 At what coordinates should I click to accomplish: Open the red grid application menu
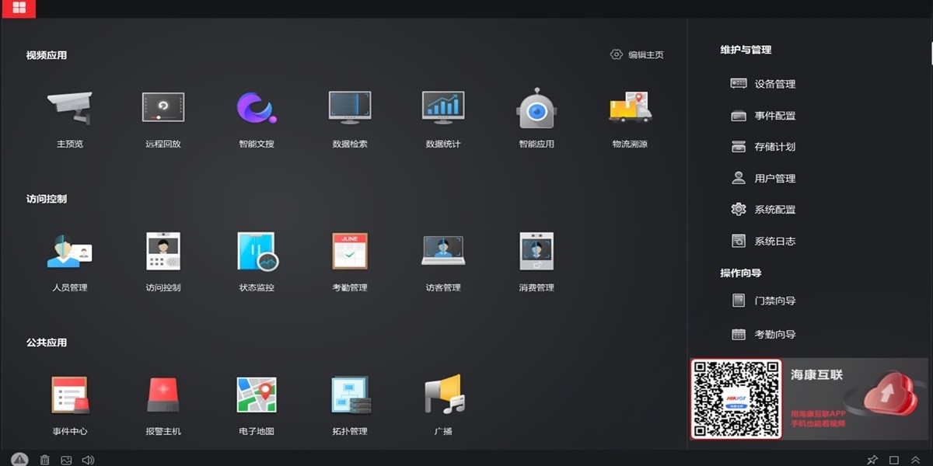pos(17,9)
